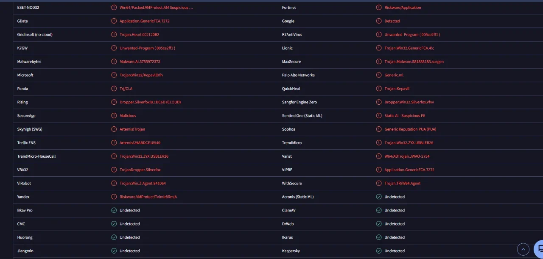Click the alert icon for the Google result
This screenshot has width=543, height=259.
[379, 21]
